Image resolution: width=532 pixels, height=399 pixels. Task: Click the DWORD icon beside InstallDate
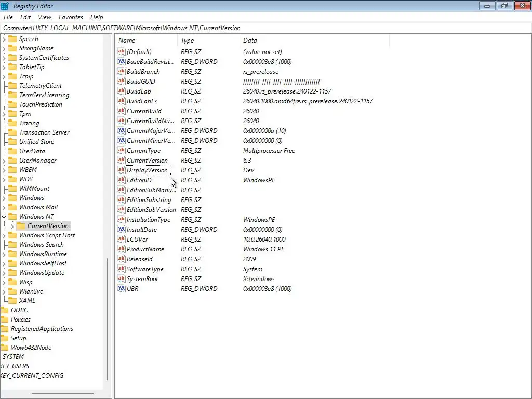click(x=122, y=229)
